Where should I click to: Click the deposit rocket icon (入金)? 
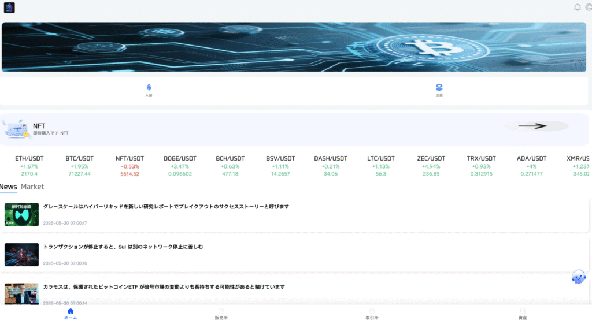149,87
